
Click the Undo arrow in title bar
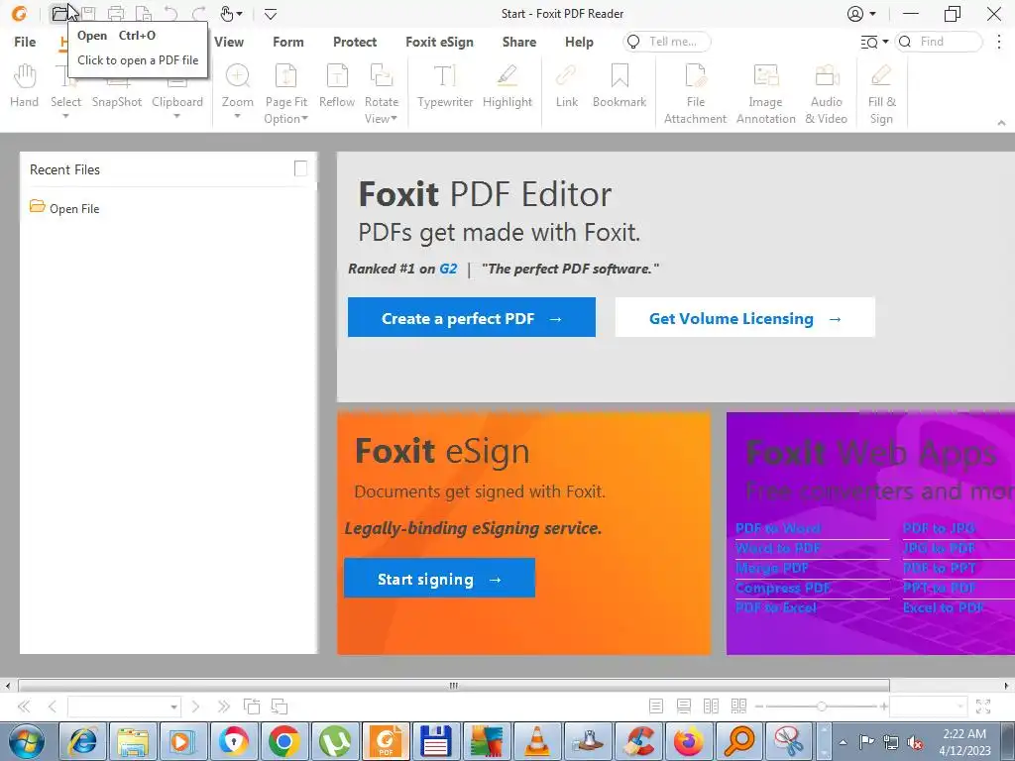[x=170, y=13]
